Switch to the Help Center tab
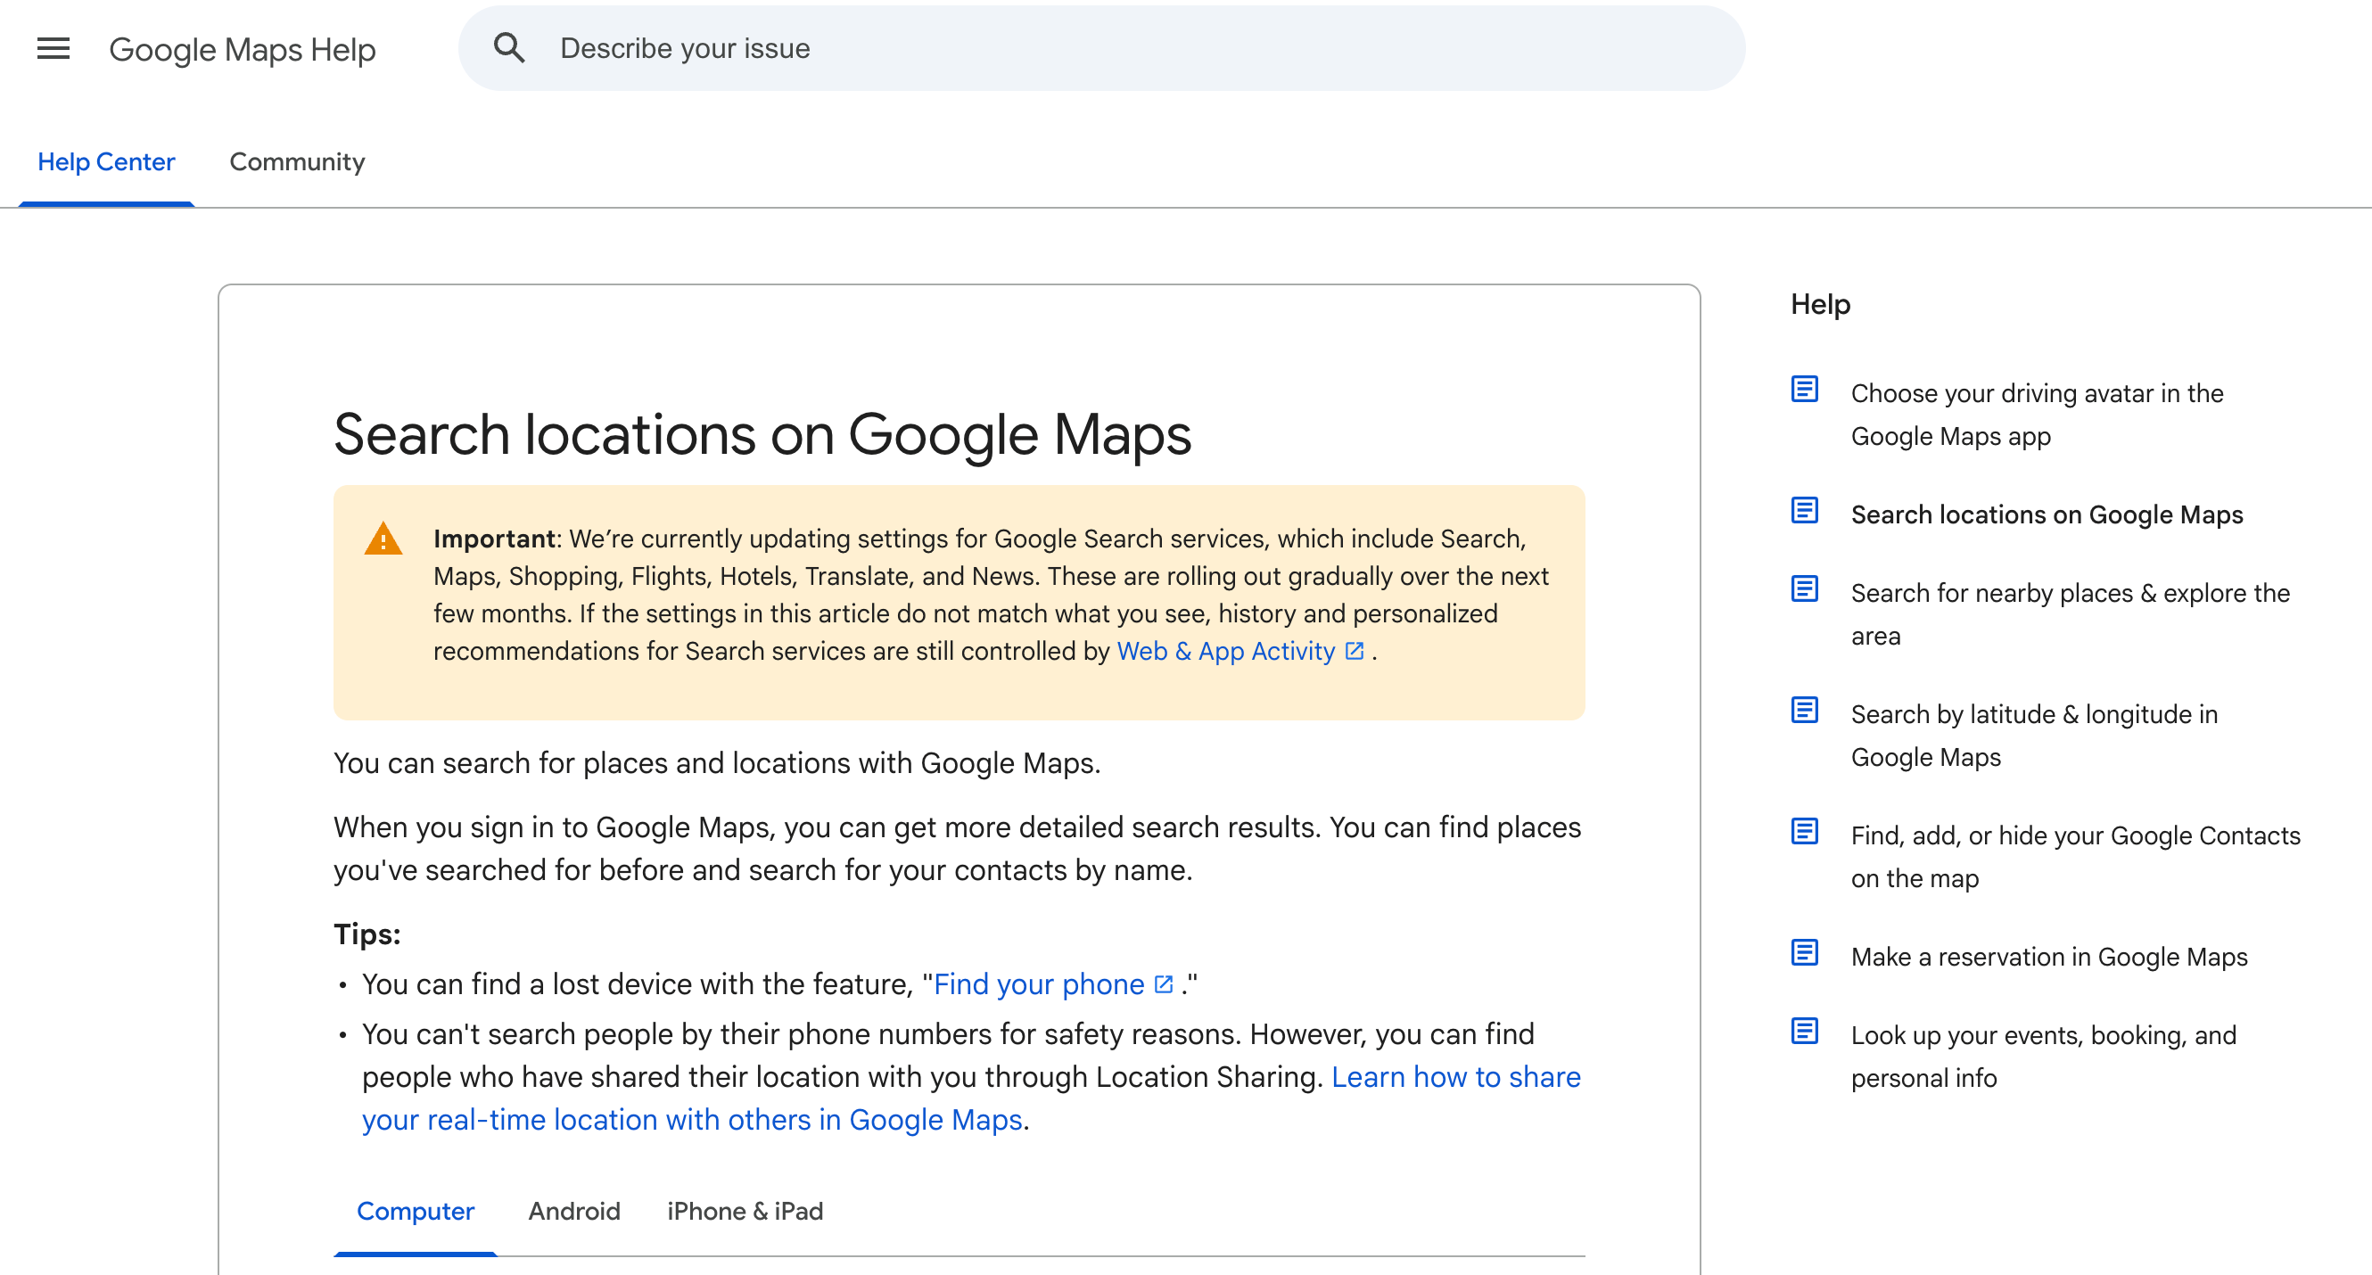Screen dimensions: 2372x1275 (x=106, y=162)
